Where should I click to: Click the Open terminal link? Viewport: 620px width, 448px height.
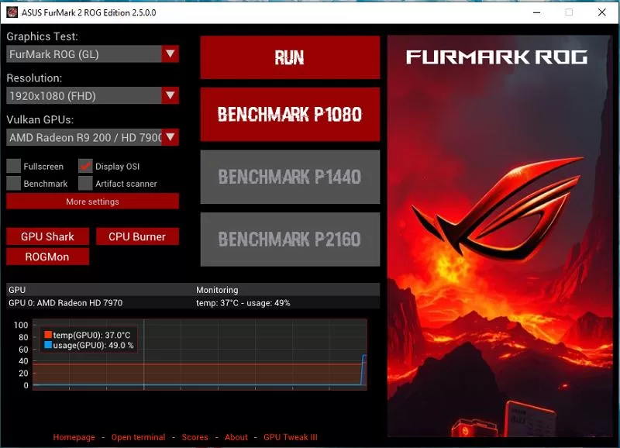(138, 437)
